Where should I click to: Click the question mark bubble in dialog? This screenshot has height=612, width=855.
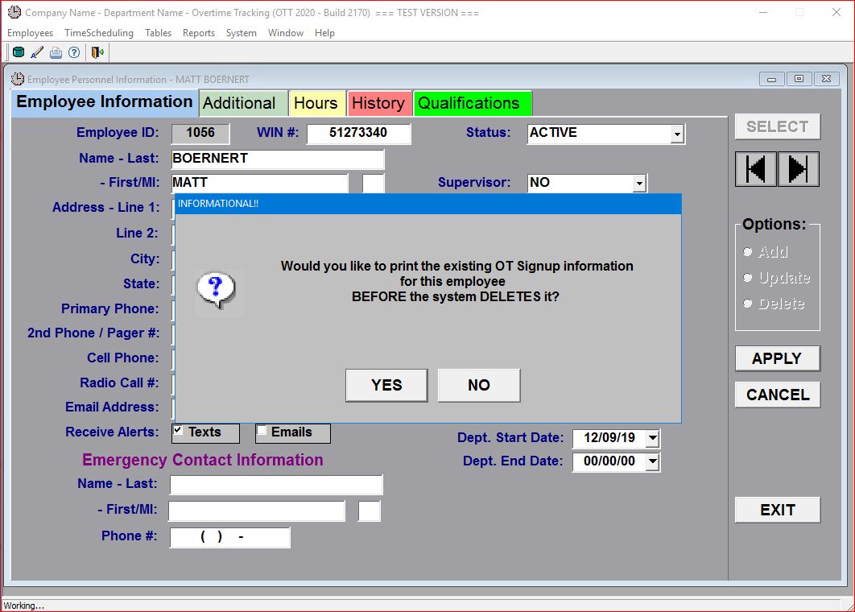point(216,289)
